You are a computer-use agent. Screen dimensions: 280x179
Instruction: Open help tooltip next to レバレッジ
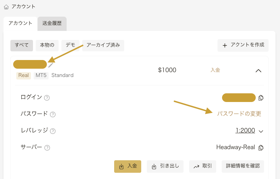[x=53, y=131]
